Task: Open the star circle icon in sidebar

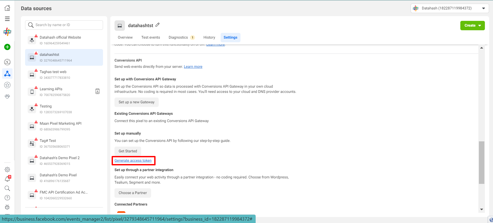Action: [7, 85]
